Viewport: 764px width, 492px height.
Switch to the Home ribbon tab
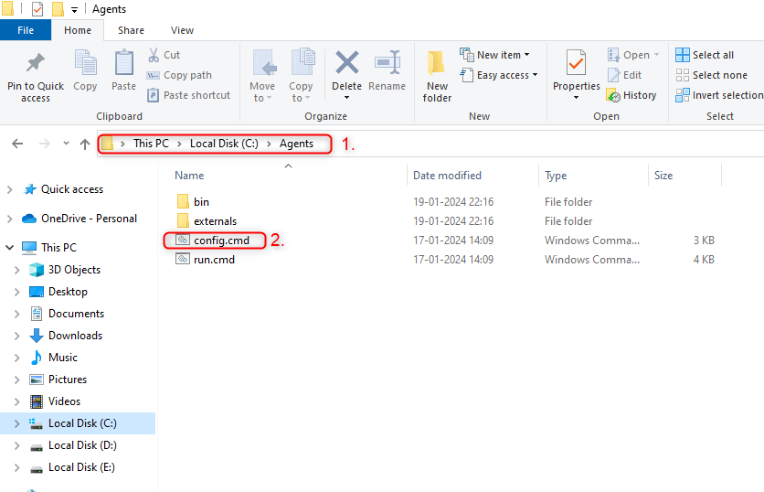pyautogui.click(x=78, y=30)
